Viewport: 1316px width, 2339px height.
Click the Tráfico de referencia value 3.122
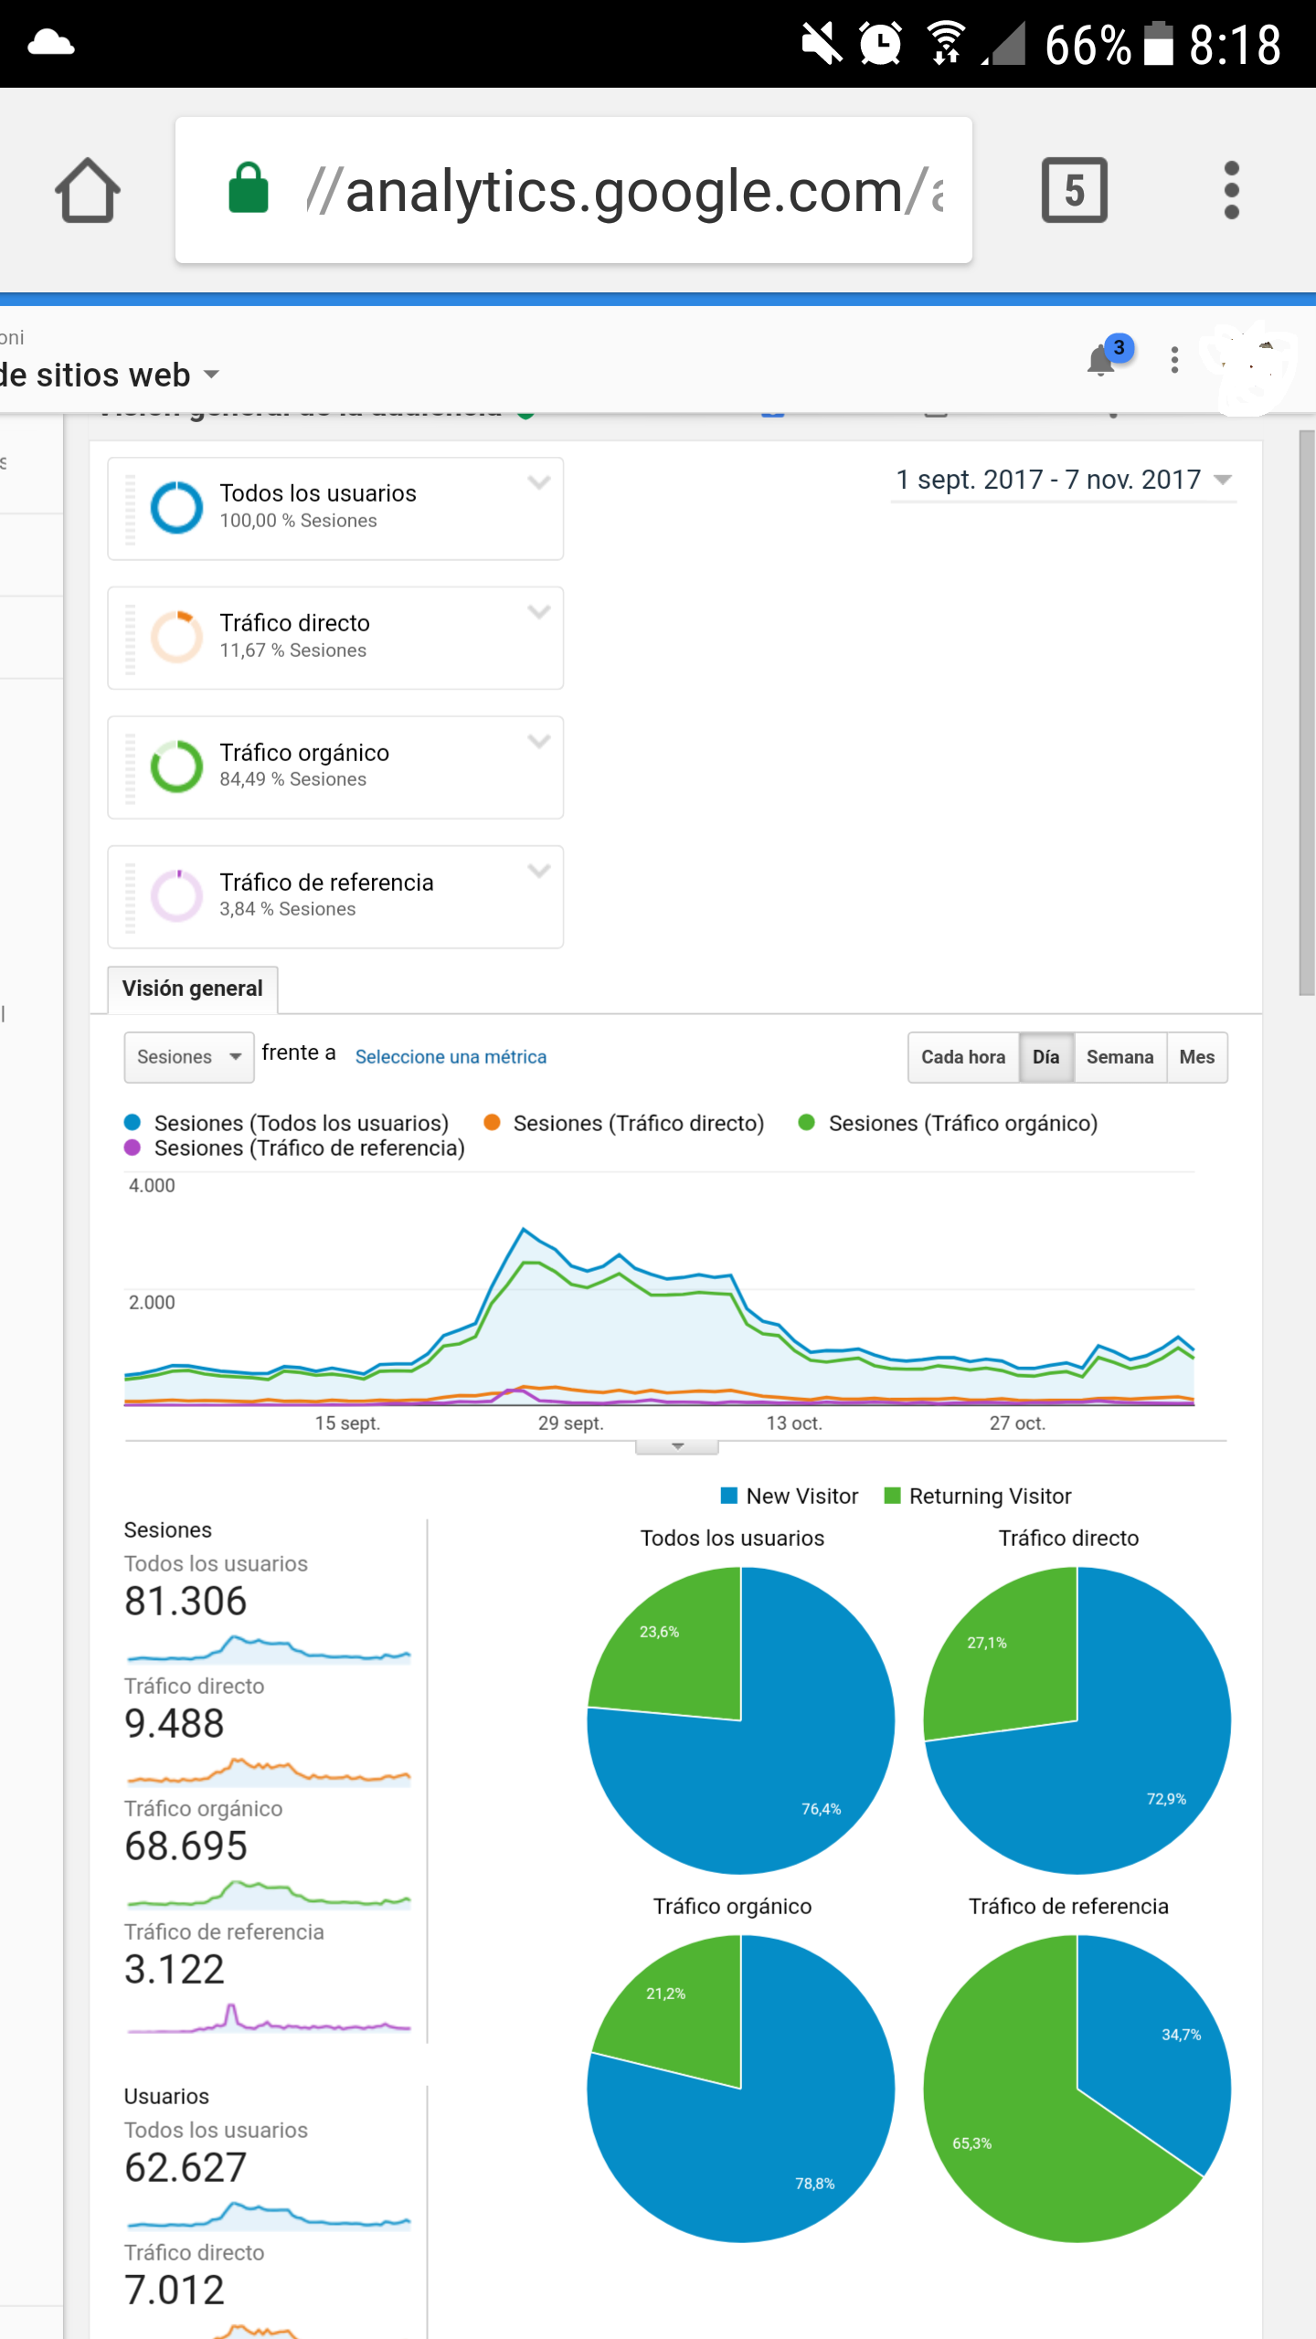(175, 1970)
